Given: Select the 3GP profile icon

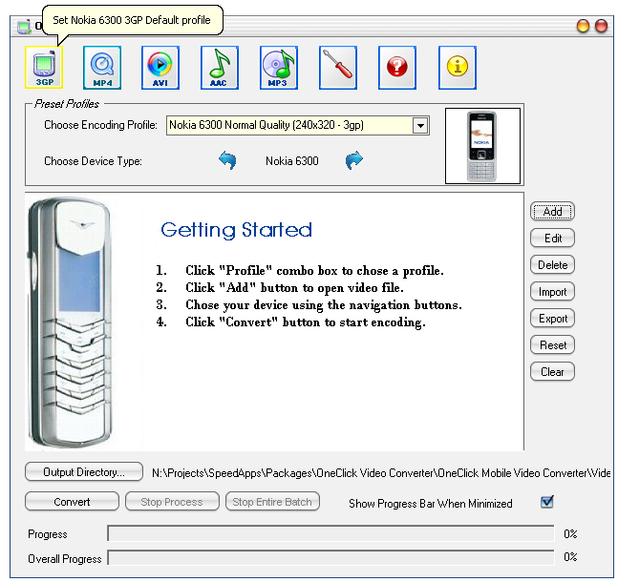Looking at the screenshot, I should point(44,68).
